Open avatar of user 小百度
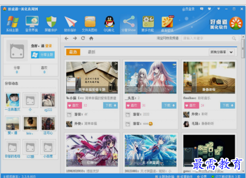Screen dimensions: 246x178 point(48,147)
